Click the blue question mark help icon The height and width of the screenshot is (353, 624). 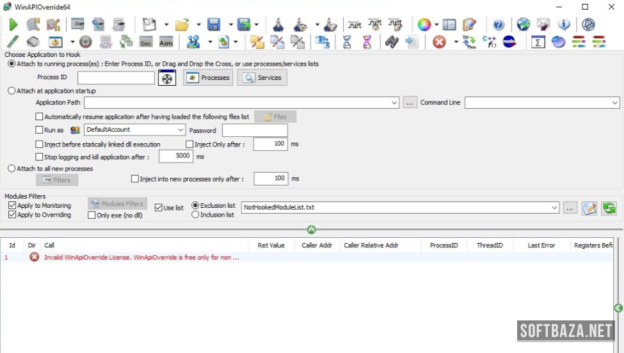[499, 25]
